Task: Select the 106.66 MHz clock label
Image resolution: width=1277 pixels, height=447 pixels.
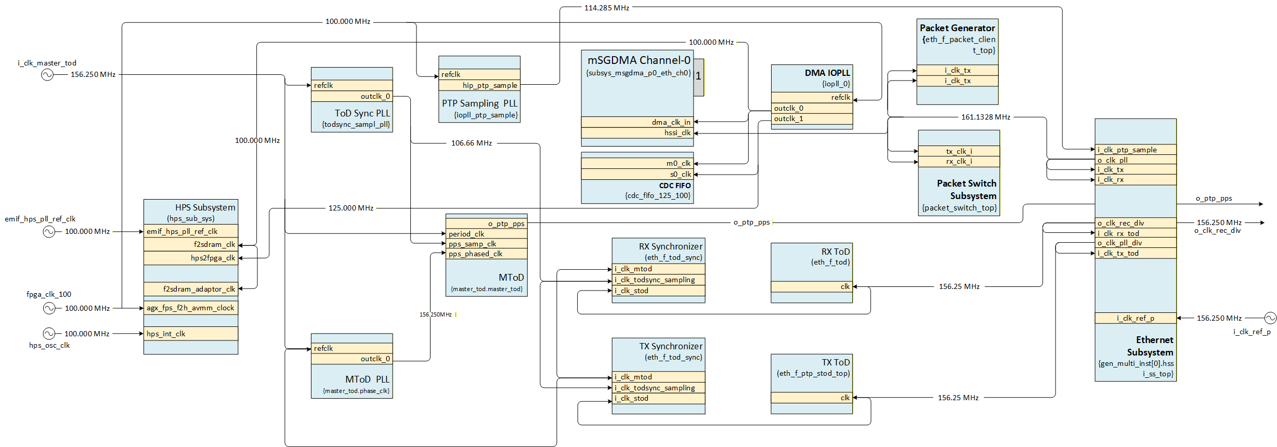Action: [471, 143]
